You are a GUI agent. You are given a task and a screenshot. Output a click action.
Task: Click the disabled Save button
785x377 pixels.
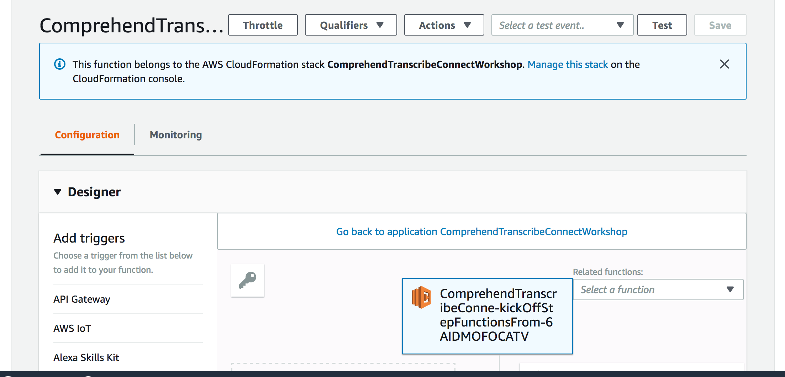click(x=720, y=25)
